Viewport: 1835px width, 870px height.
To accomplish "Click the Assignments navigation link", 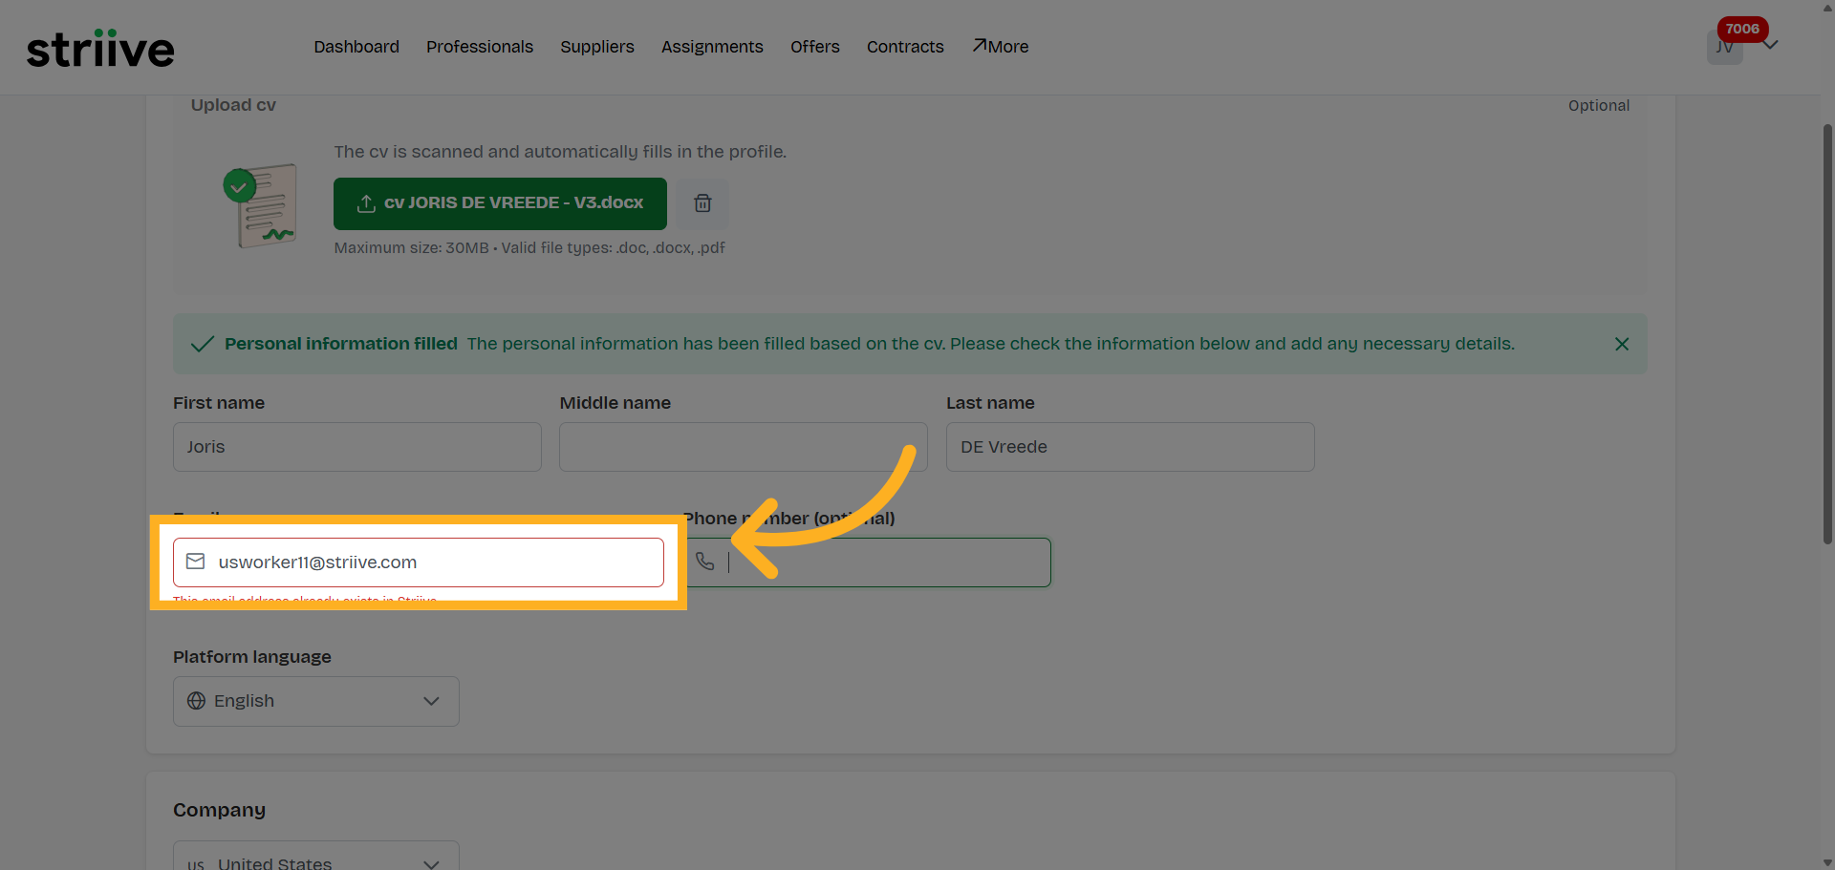I will click(712, 47).
